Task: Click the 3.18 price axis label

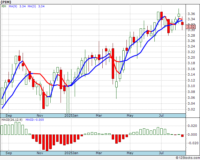Action: (191, 63)
